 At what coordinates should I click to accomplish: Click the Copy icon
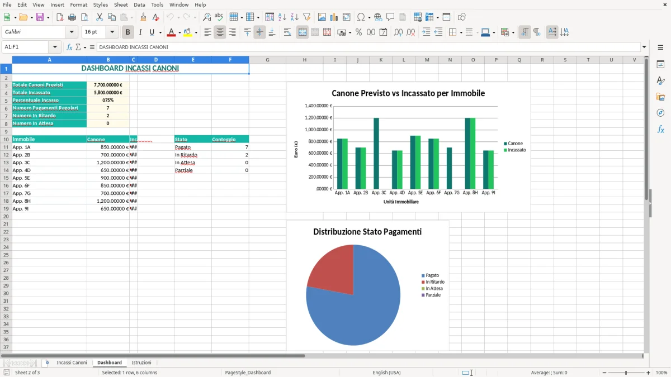tap(112, 17)
